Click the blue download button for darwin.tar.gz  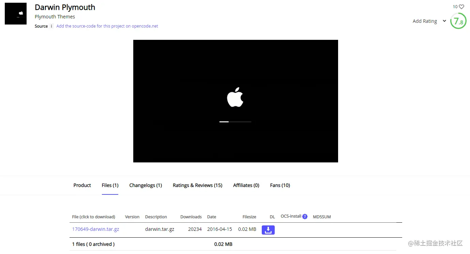268,230
